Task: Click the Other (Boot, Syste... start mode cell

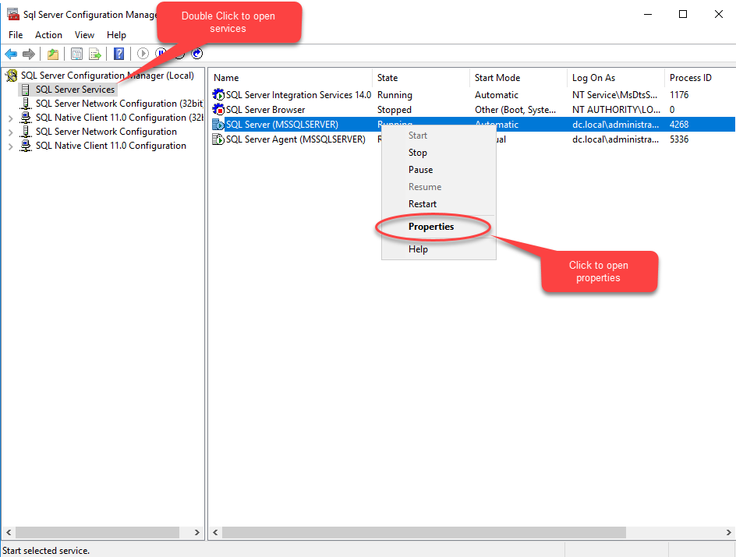Action: coord(515,110)
